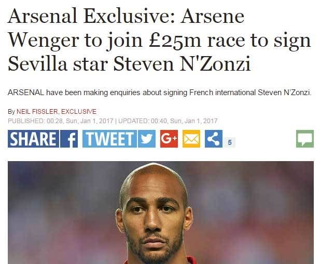This screenshot has width=320, height=264.
Task: Click the EXCLUSIVE label in byline
Action: click(80, 112)
